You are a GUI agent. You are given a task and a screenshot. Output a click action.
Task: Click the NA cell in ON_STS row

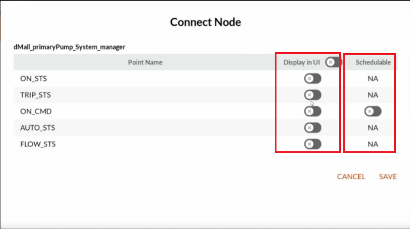[x=373, y=79]
